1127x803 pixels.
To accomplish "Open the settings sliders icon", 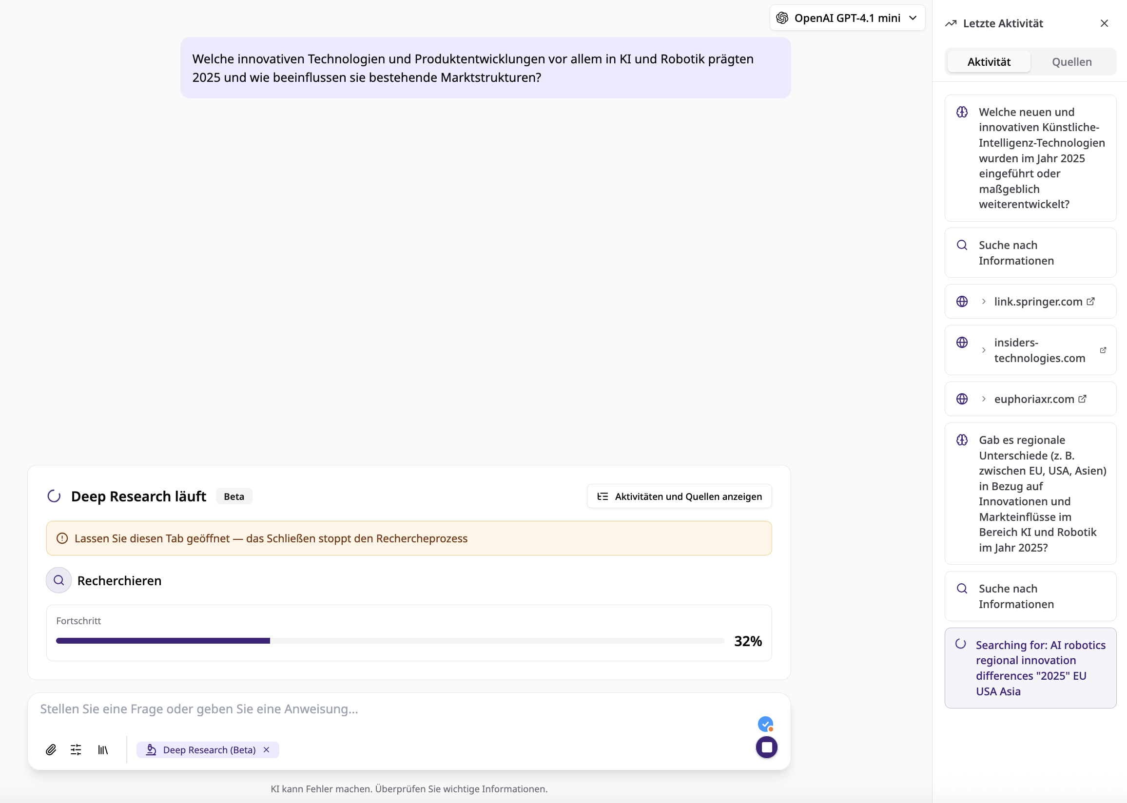I will [x=76, y=749].
